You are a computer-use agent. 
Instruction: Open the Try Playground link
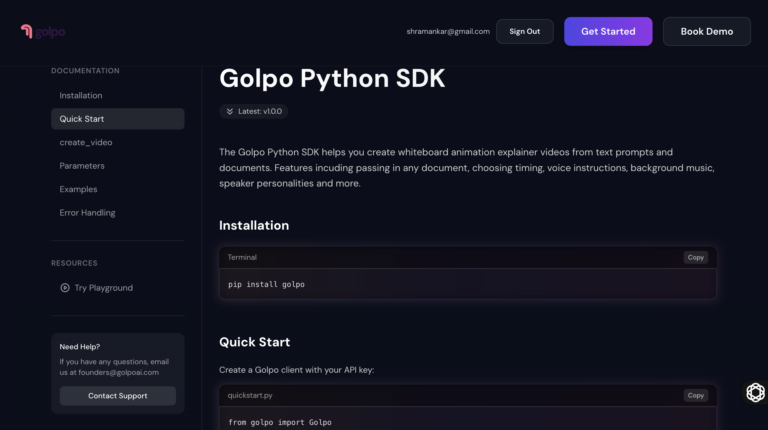[103, 288]
